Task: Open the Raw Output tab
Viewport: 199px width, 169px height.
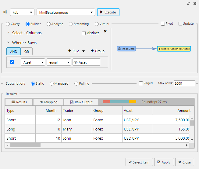Action: 81,102
